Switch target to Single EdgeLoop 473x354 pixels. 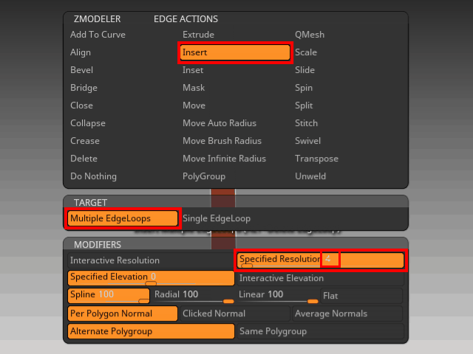(x=217, y=218)
